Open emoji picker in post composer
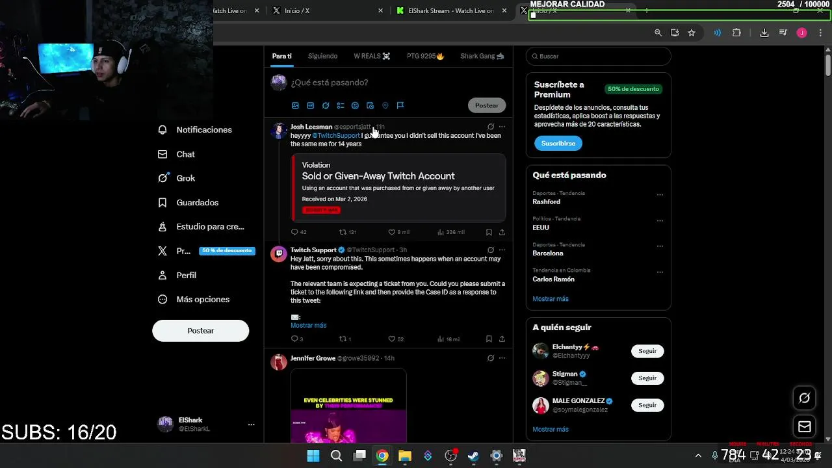The width and height of the screenshot is (832, 468). (355, 105)
